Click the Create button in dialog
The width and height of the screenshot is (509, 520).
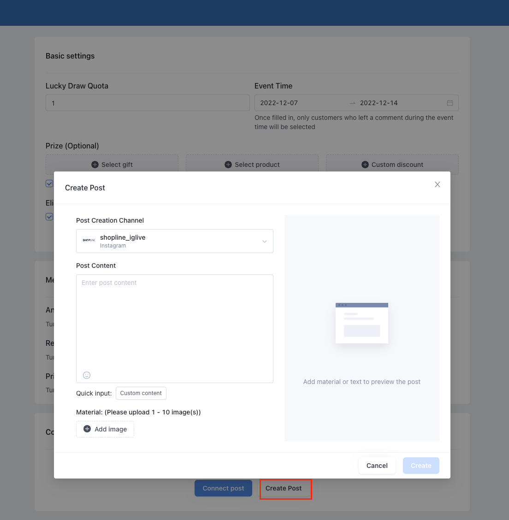421,466
